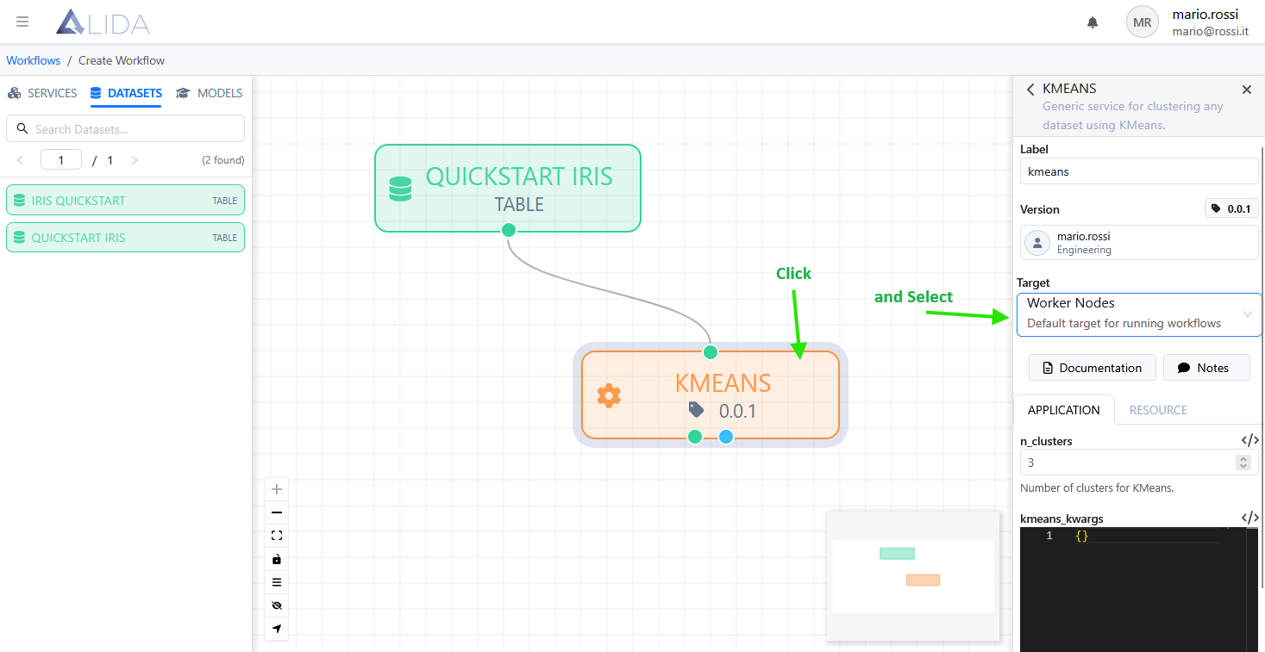Click the n_clusters number stepper
This screenshot has height=652, width=1265.
[1243, 463]
